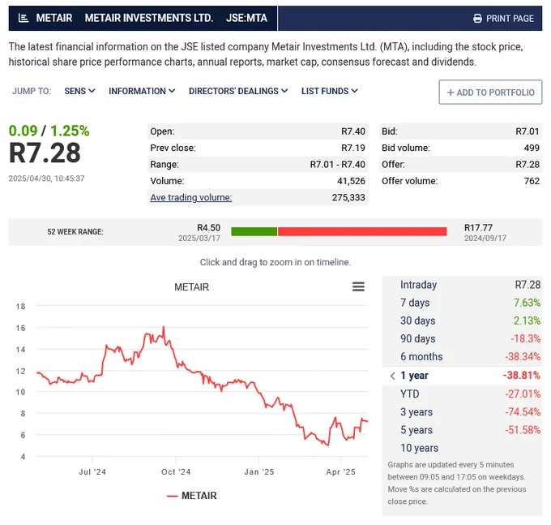
Task: Click the 52 week low R4.50
Action: click(x=209, y=228)
